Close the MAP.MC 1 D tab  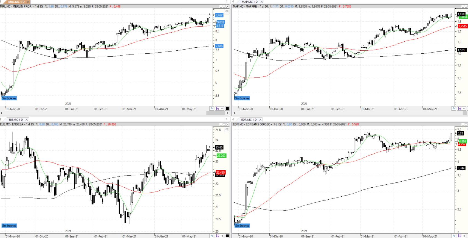pyautogui.click(x=261, y=2)
